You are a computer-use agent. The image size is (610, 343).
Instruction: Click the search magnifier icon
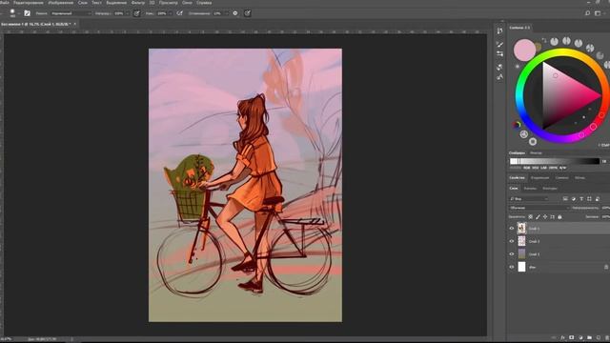click(x=587, y=13)
